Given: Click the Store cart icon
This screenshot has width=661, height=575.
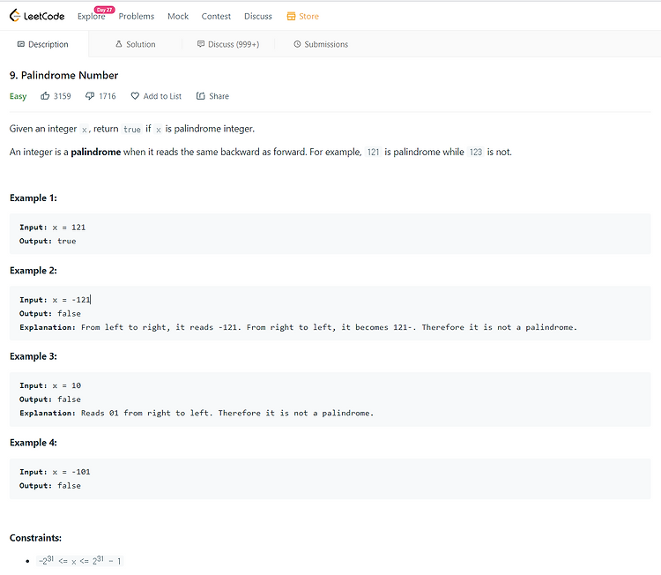Looking at the screenshot, I should click(291, 17).
